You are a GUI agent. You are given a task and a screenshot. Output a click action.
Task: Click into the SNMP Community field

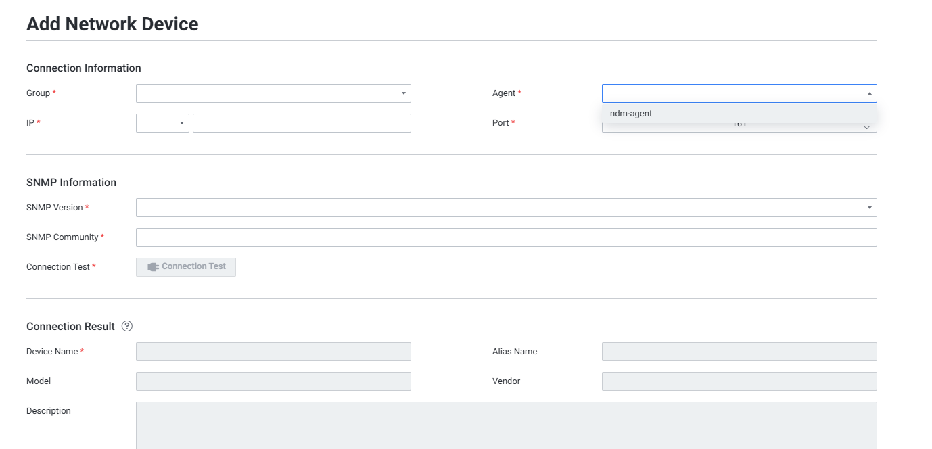(x=506, y=237)
